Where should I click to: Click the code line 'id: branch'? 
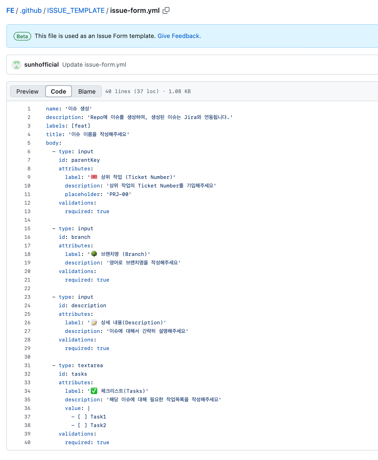tap(74, 237)
